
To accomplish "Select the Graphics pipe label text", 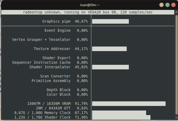I will point(56,21).
